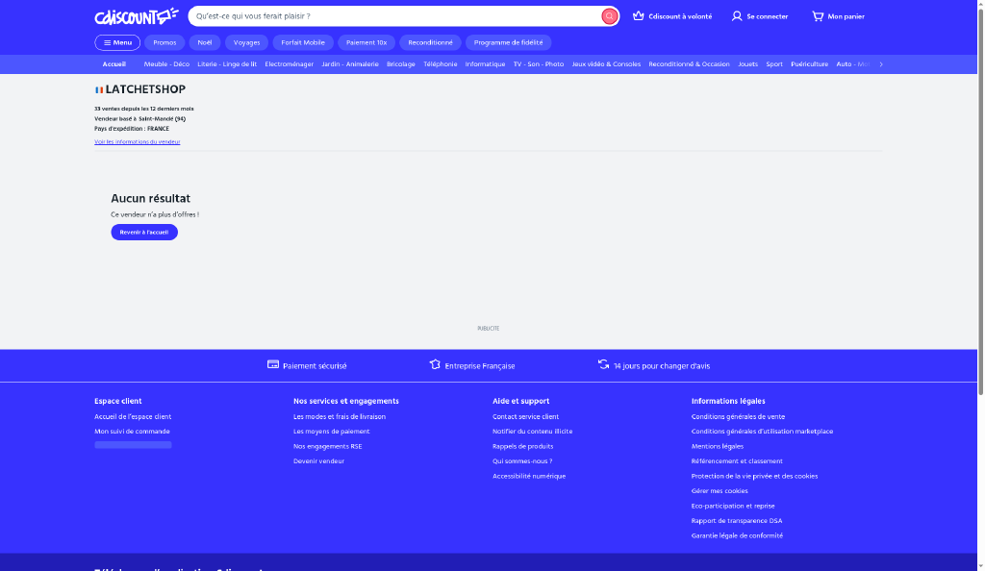Open the Electroménager category menu

pos(289,64)
